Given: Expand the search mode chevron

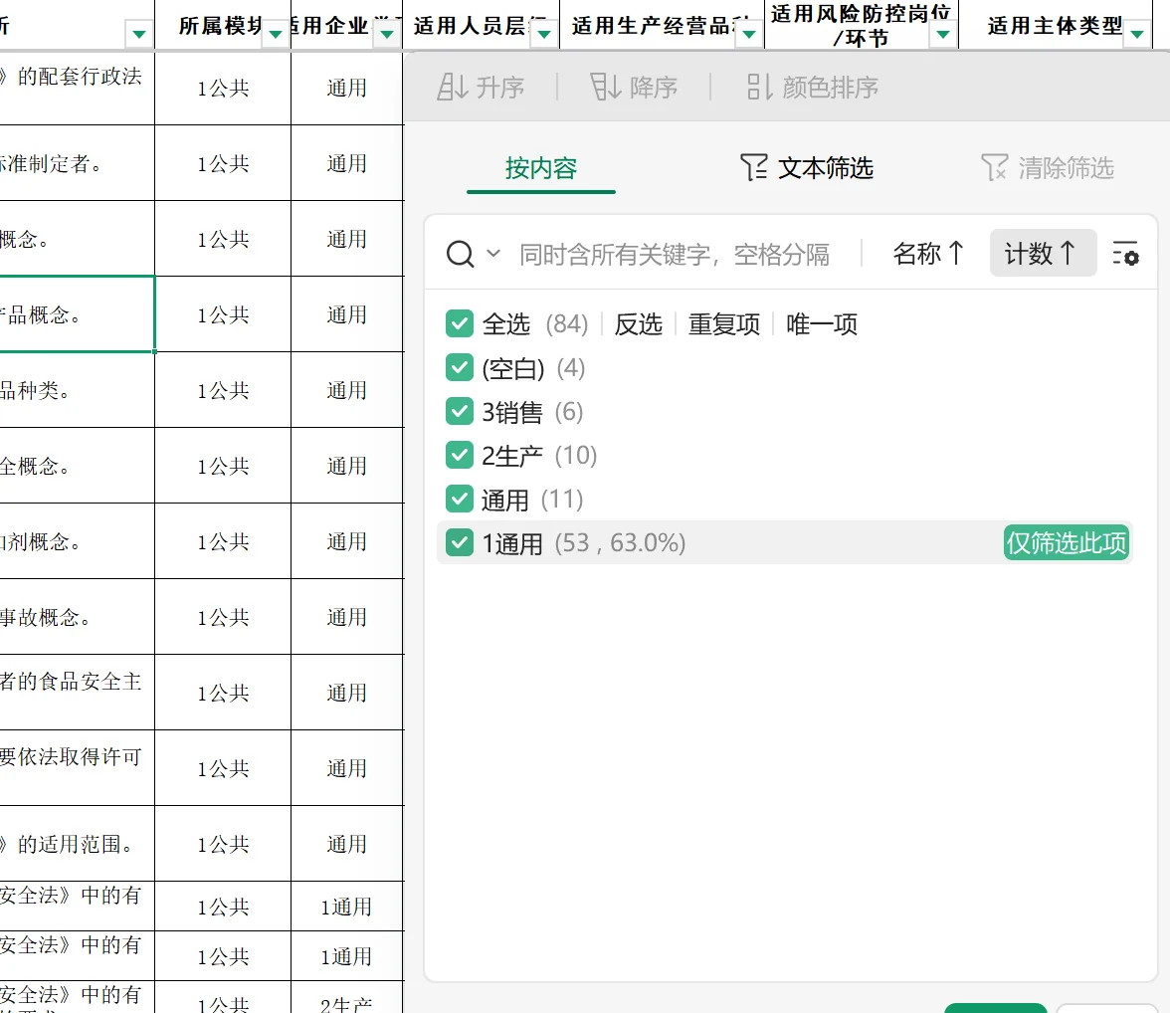Looking at the screenshot, I should coord(493,253).
